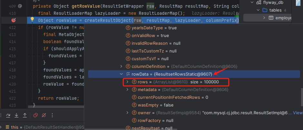Click the @ gutter icon on line 409
The image size is (303, 130).
[20, 6]
